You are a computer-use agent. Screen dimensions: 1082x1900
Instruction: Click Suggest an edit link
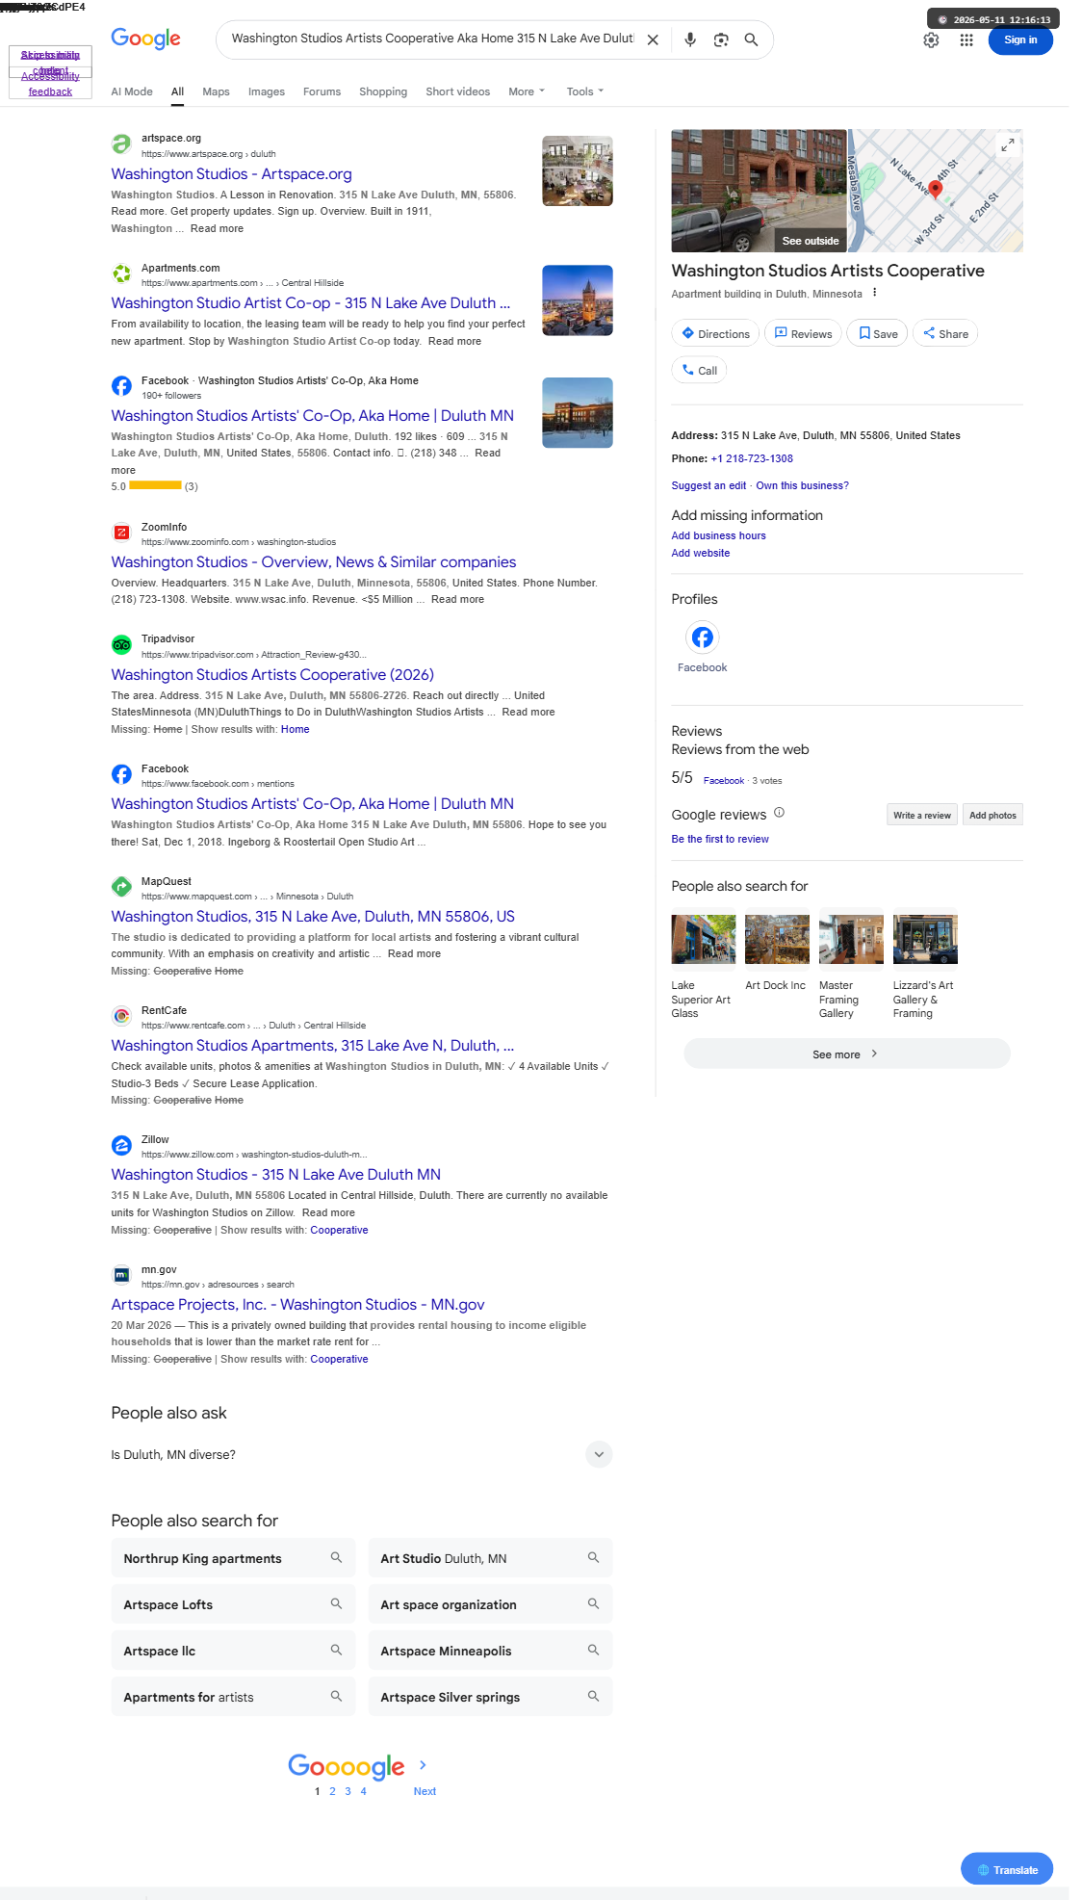pyautogui.click(x=708, y=485)
